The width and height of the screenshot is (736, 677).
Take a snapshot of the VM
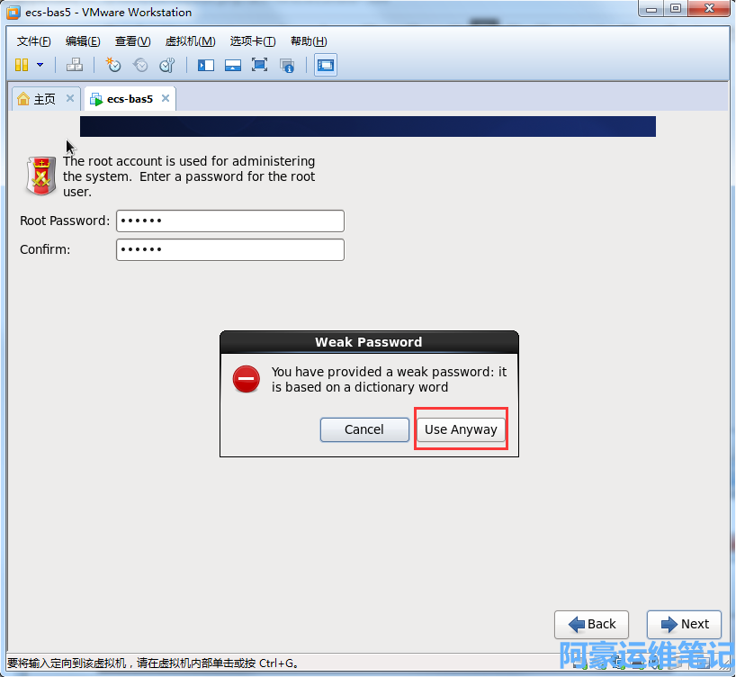pos(113,65)
